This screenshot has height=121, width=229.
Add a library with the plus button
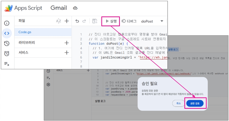(66, 43)
